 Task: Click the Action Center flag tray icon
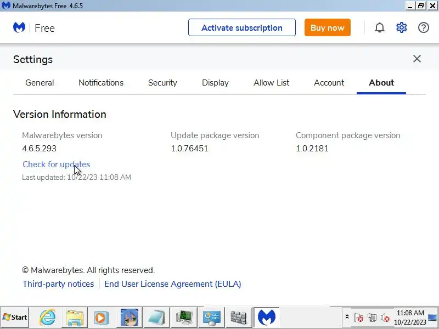pyautogui.click(x=358, y=317)
